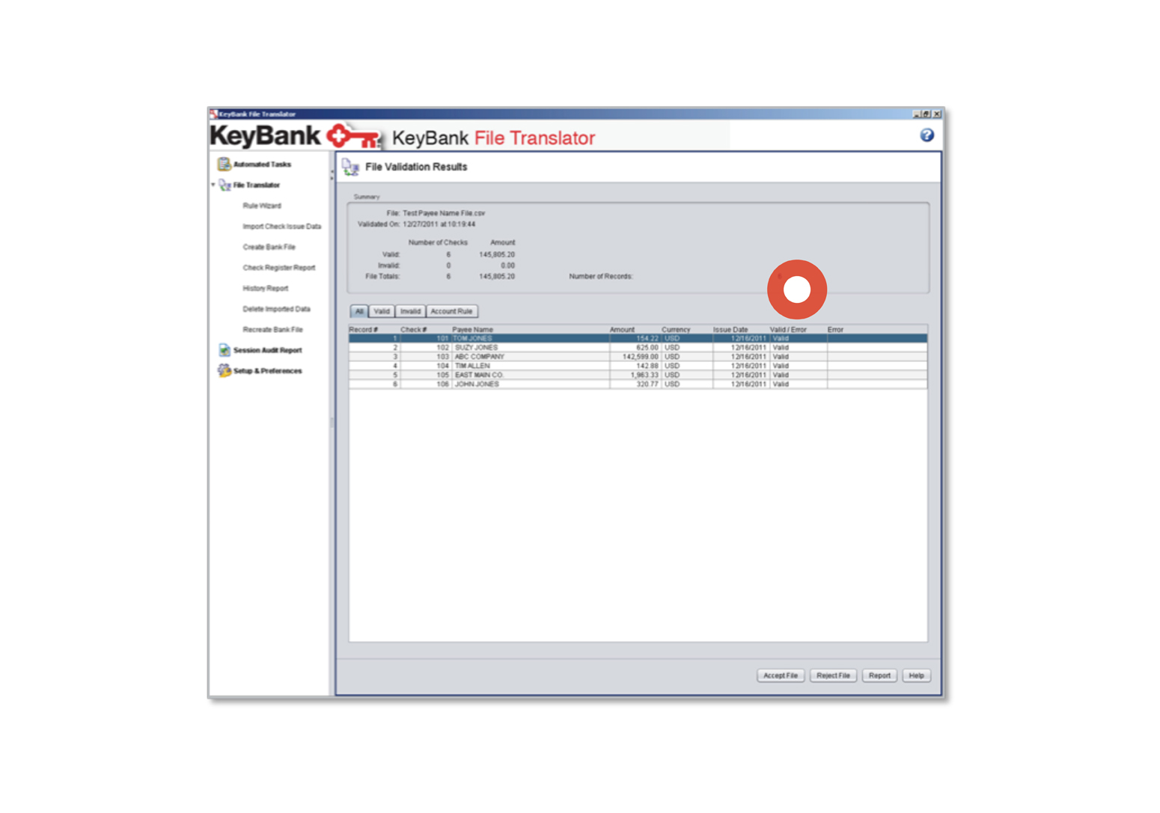Image resolution: width=1160 pixels, height=813 pixels.
Task: Click the file name Test Payee Name File.csv
Action: coord(444,213)
